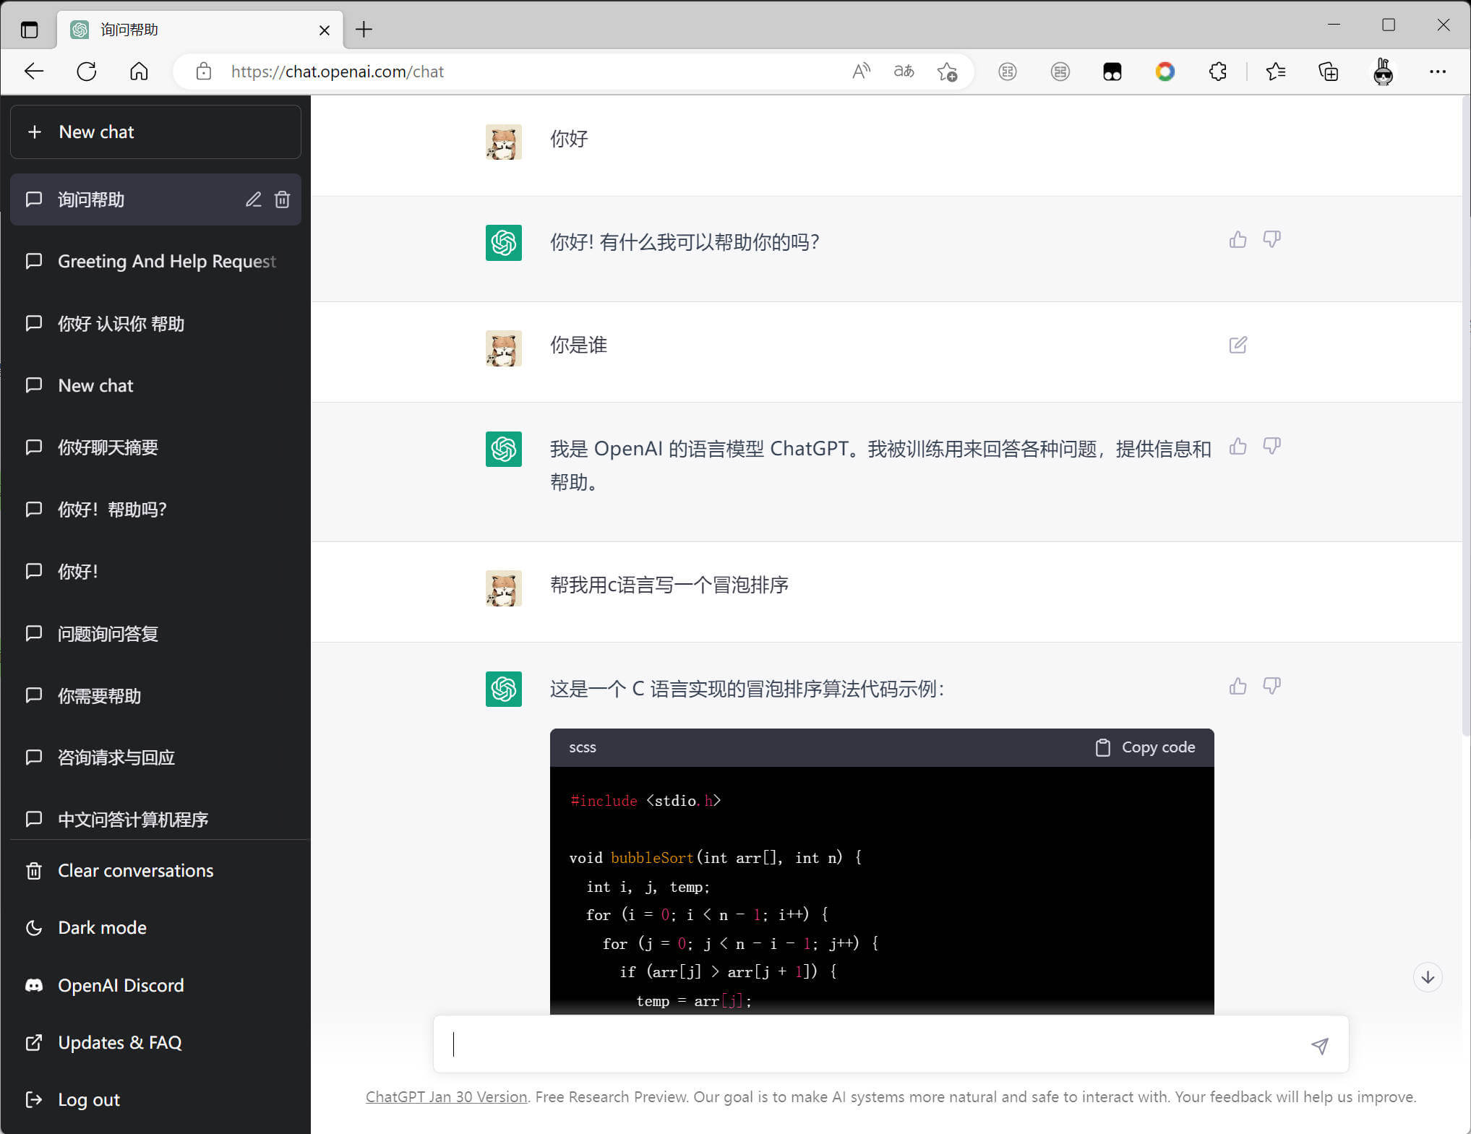The image size is (1471, 1134).
Task: Open a new browser tab
Action: click(364, 30)
